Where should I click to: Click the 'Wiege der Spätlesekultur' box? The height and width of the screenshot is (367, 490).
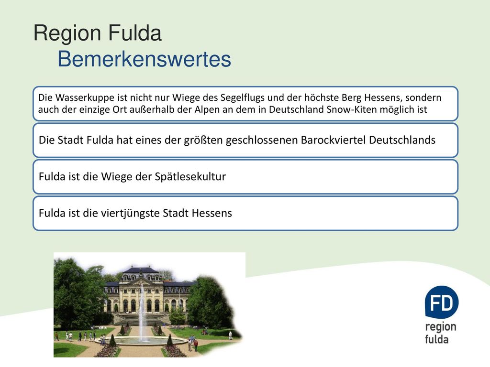coord(245,177)
